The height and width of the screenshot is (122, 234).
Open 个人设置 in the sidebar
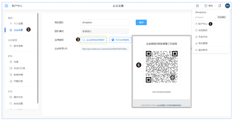18,24
